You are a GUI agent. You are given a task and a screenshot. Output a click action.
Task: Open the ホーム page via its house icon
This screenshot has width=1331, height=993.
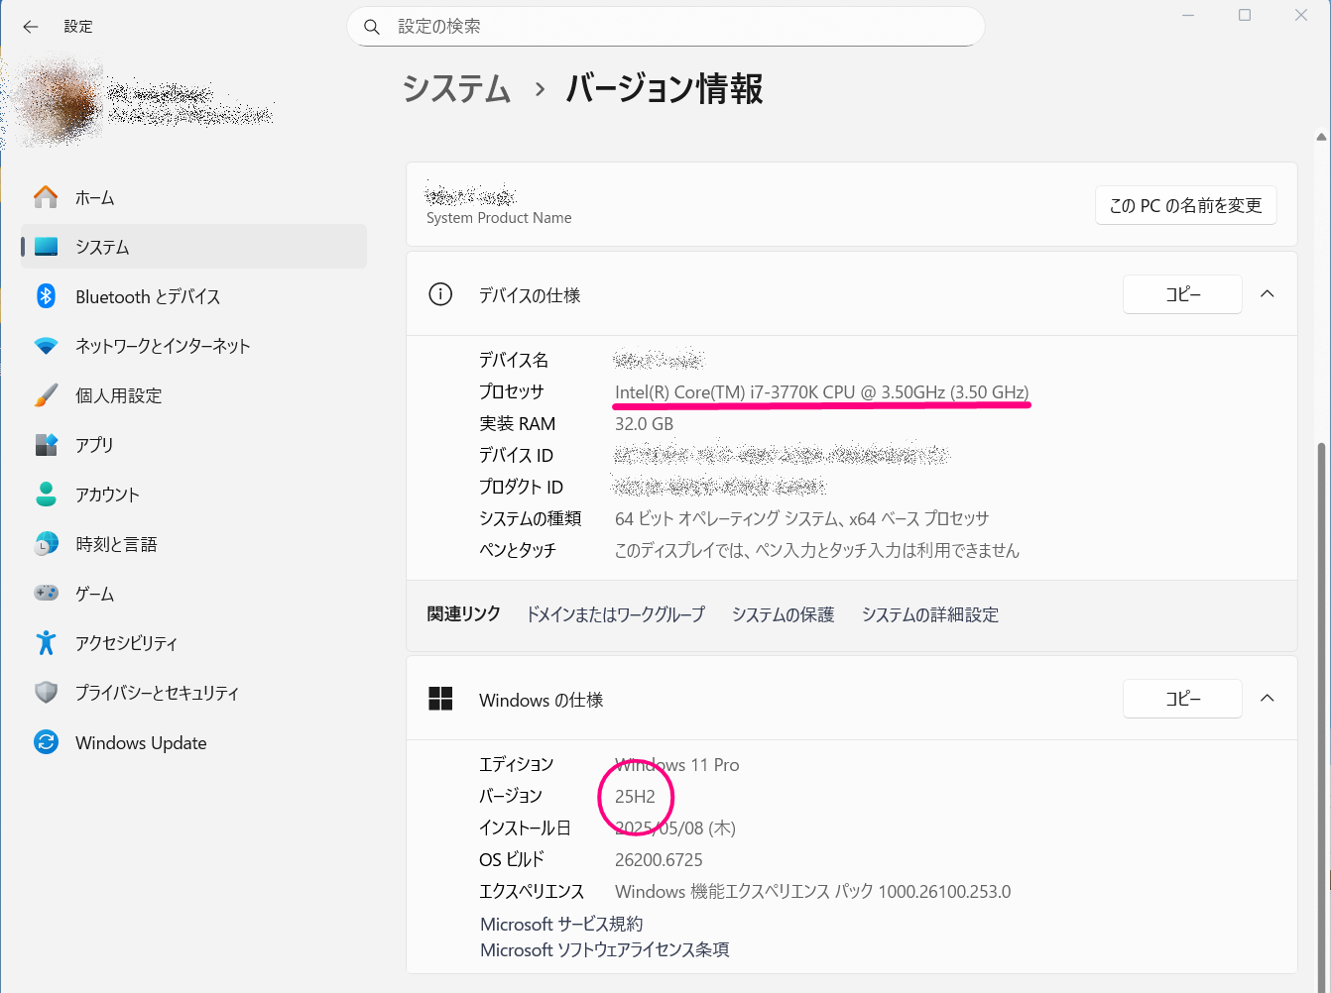[x=46, y=197]
